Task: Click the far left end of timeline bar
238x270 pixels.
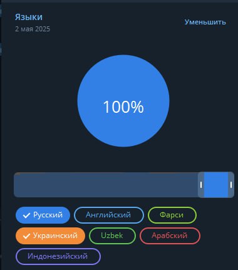Action: click(16, 185)
